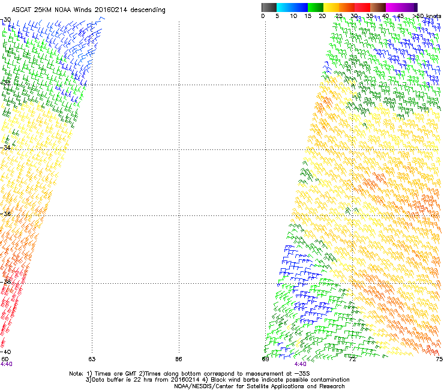Click the cyan-to-blue 5–15 knots legend segment
The height and width of the screenshot is (390, 444).
tap(292, 7)
